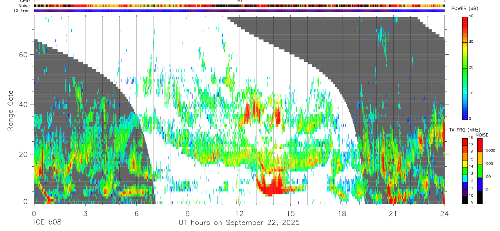Click the 1 tick on the NOISE scale

485,203
